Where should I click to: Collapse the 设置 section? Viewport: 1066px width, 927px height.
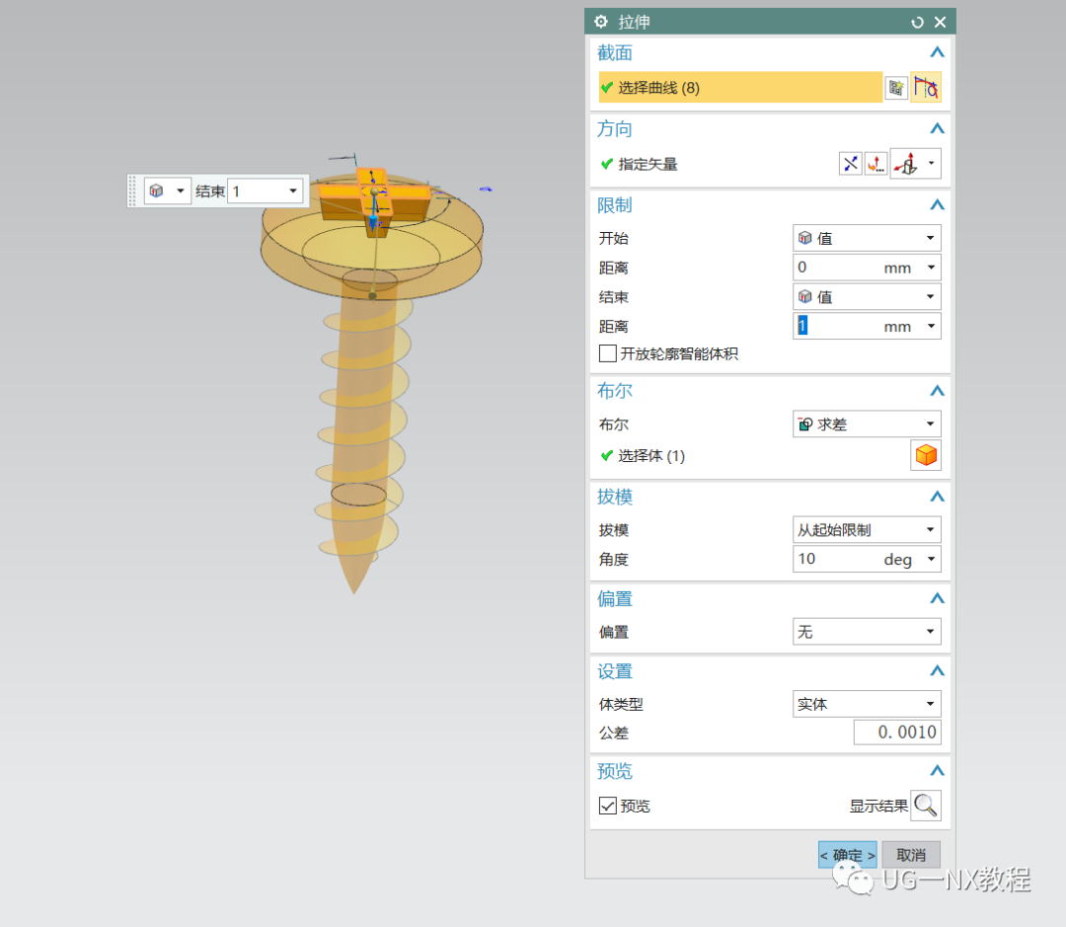pos(937,670)
